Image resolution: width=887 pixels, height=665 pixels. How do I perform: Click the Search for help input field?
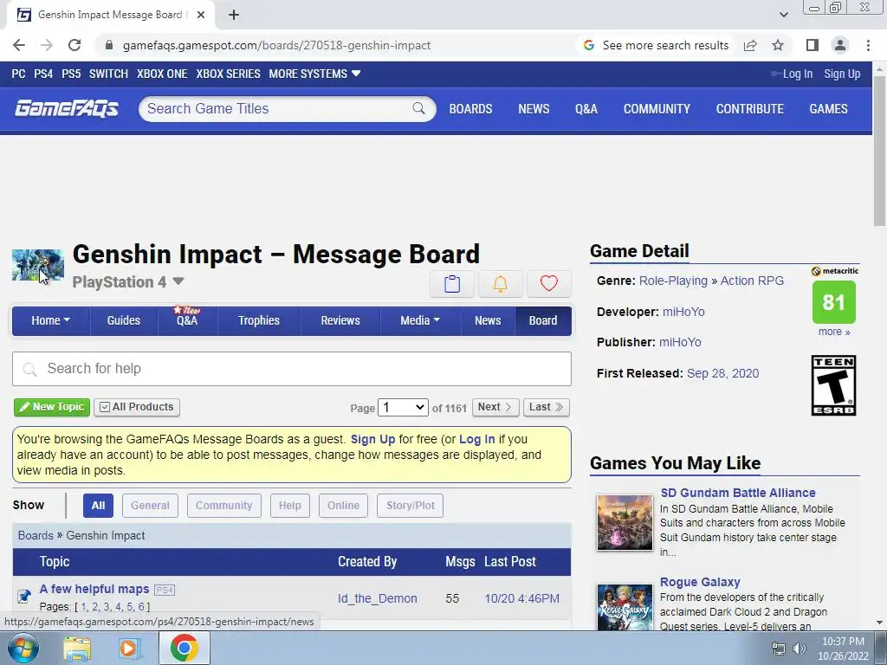(292, 369)
